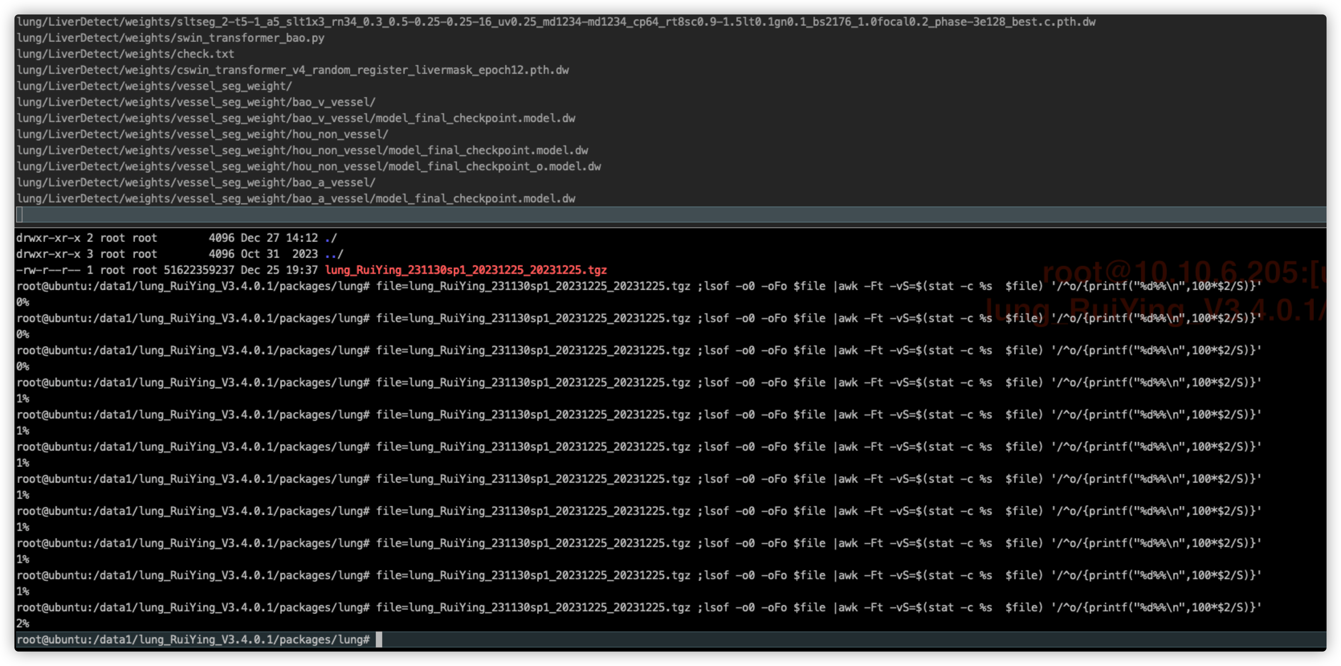Click the swin_transformer_bao.py path line
The width and height of the screenshot is (1341, 666).
170,38
